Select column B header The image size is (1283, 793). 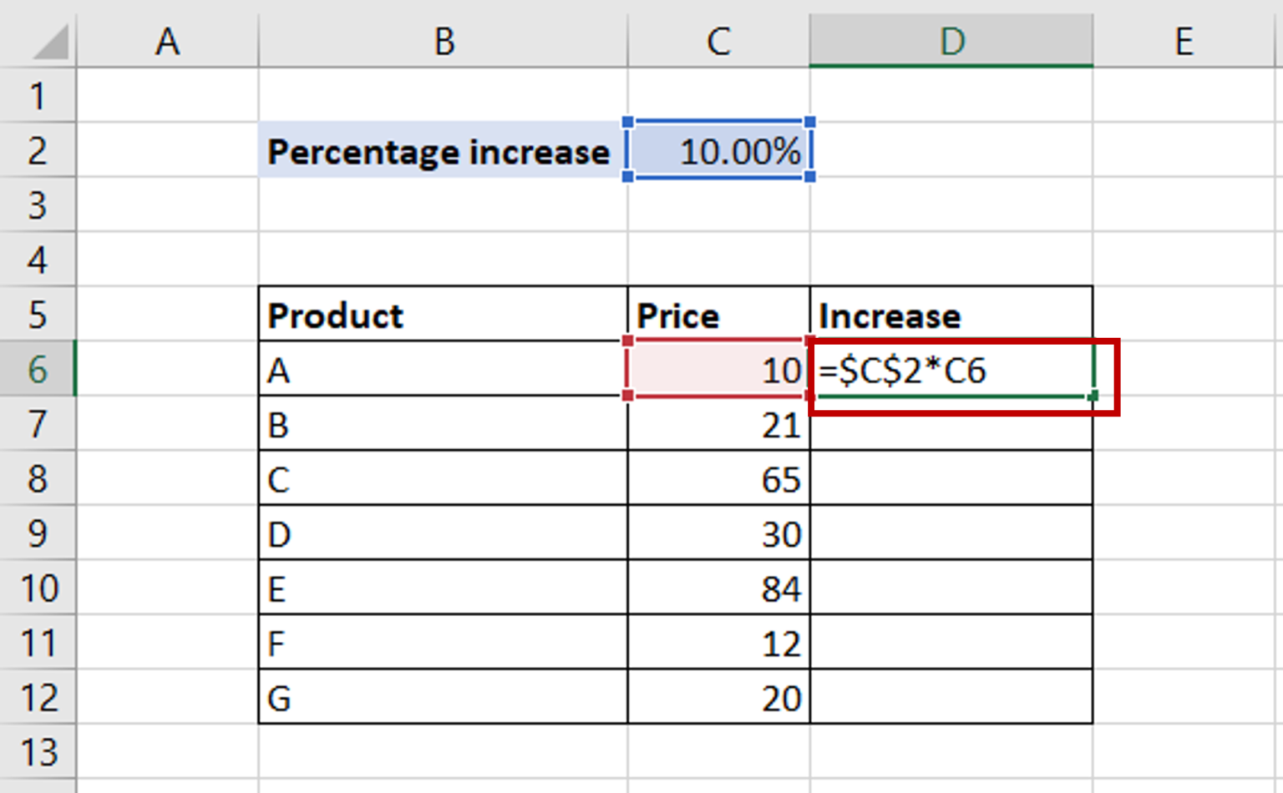tap(443, 41)
